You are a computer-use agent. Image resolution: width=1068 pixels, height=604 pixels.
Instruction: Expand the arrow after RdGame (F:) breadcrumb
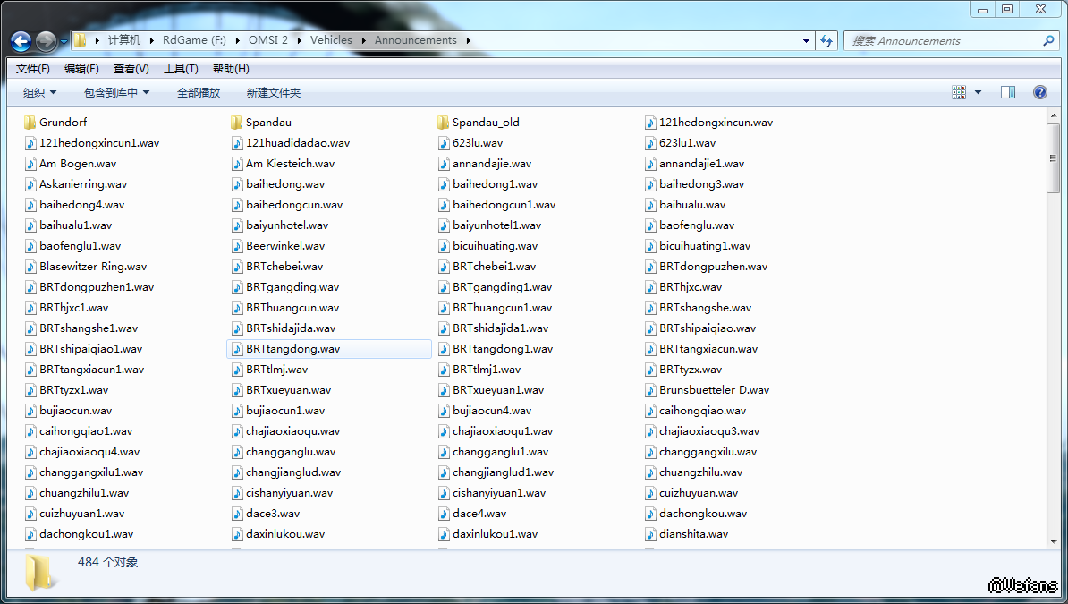tap(238, 41)
